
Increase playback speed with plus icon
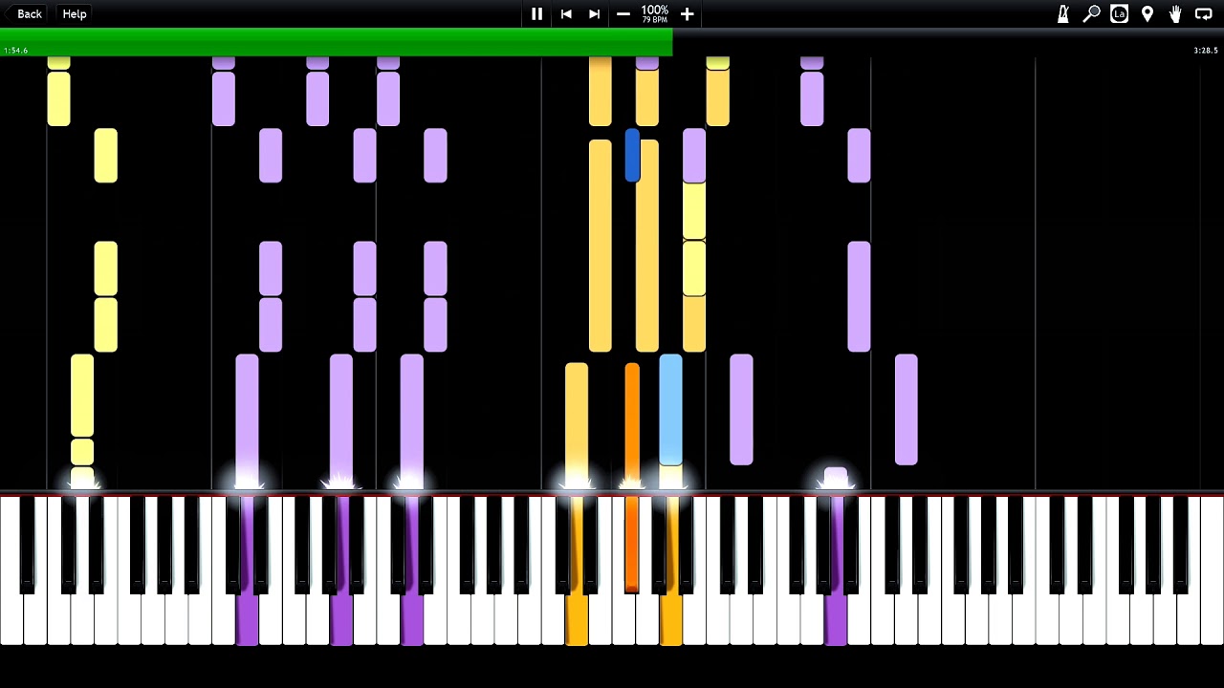(687, 13)
